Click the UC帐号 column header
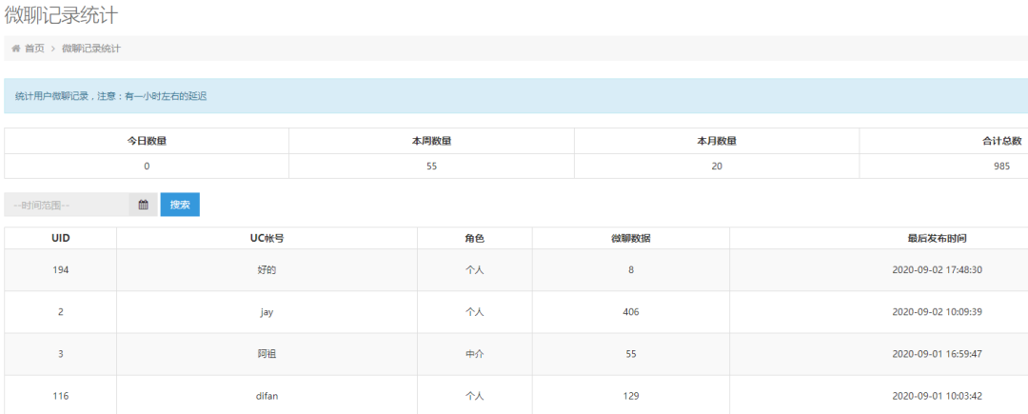The height and width of the screenshot is (414, 1028). point(267,239)
